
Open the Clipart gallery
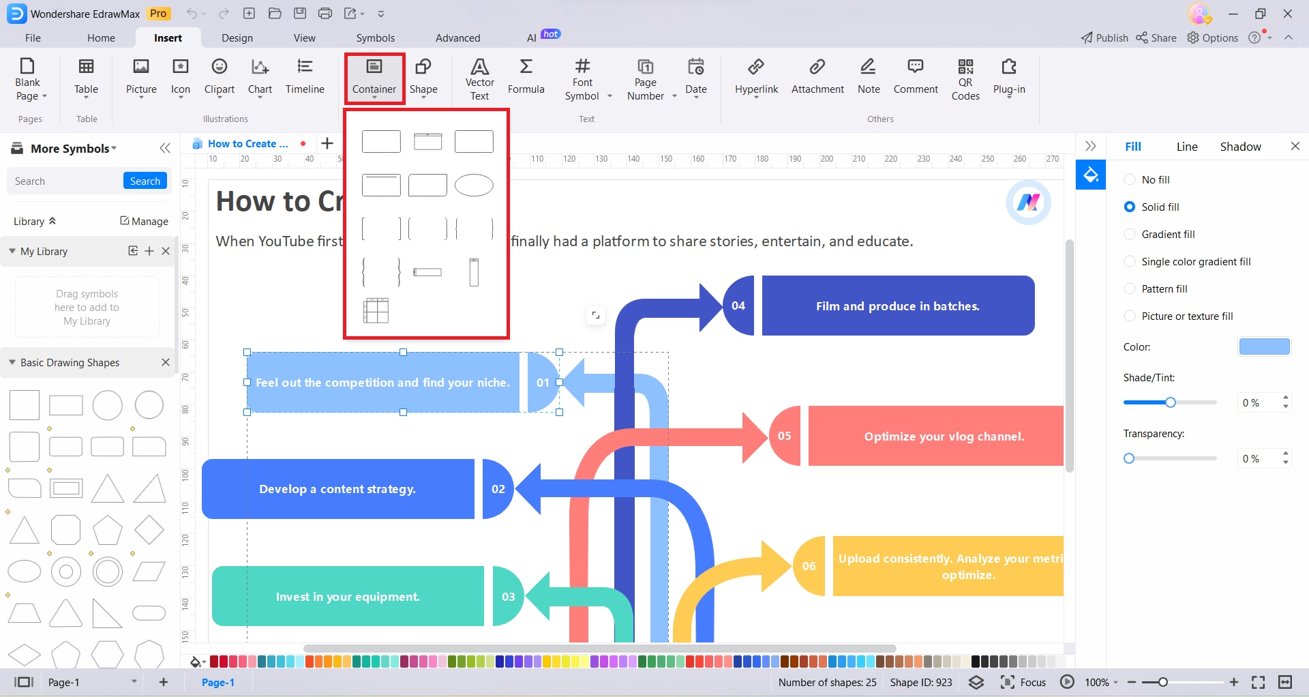click(220, 78)
